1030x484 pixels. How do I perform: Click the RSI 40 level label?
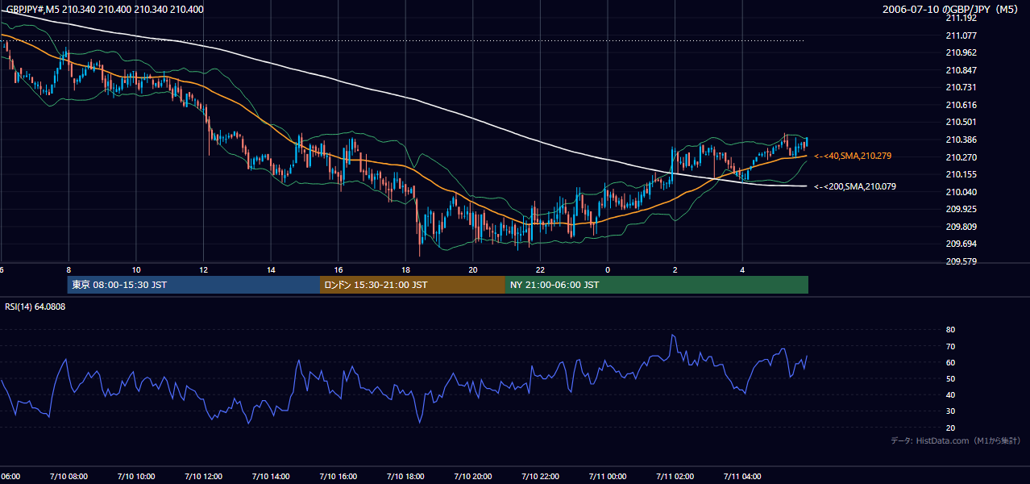point(950,394)
